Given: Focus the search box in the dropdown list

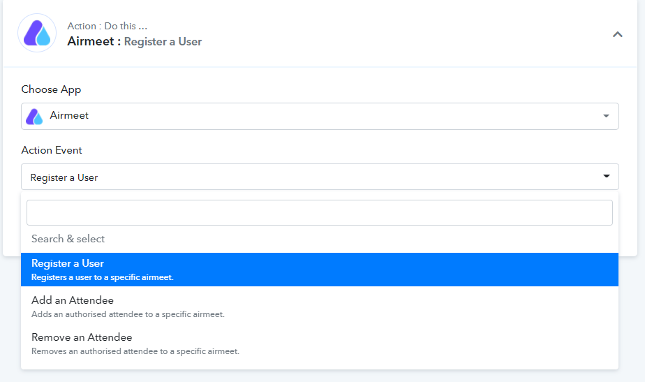Looking at the screenshot, I should 320,213.
